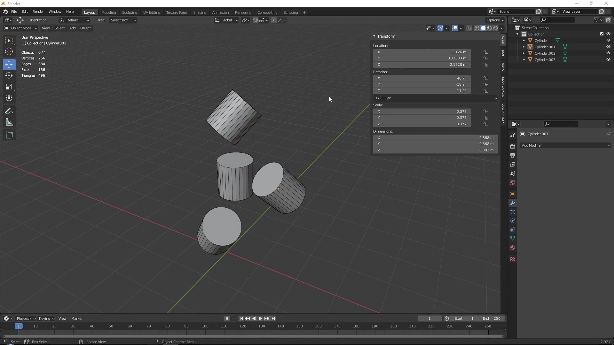
Task: Activate the Rotate tool
Action: (9, 76)
